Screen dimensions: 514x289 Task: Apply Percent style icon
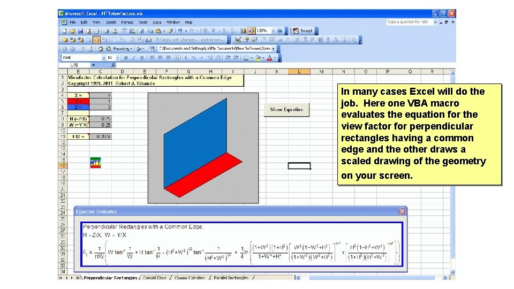194,58
